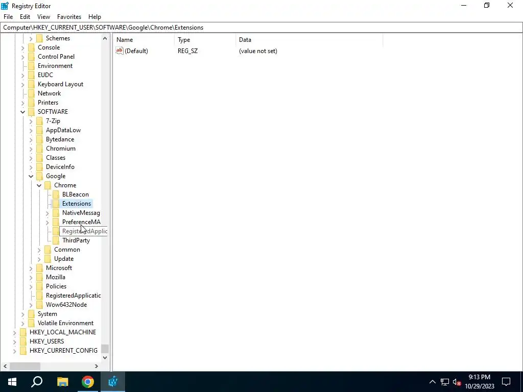Select the DeviceInfo key
The height and width of the screenshot is (392, 523).
[x=60, y=167]
